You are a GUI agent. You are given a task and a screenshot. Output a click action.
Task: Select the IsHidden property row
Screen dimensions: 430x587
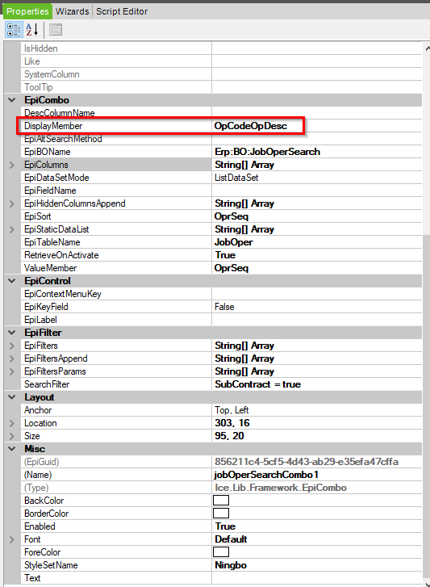click(221, 48)
